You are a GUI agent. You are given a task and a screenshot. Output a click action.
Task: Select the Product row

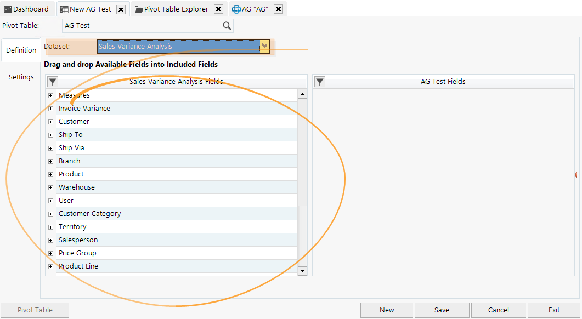[177, 174]
